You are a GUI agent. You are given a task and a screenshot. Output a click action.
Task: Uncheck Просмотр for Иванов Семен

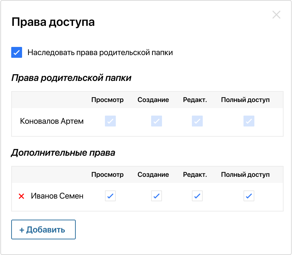(110, 196)
